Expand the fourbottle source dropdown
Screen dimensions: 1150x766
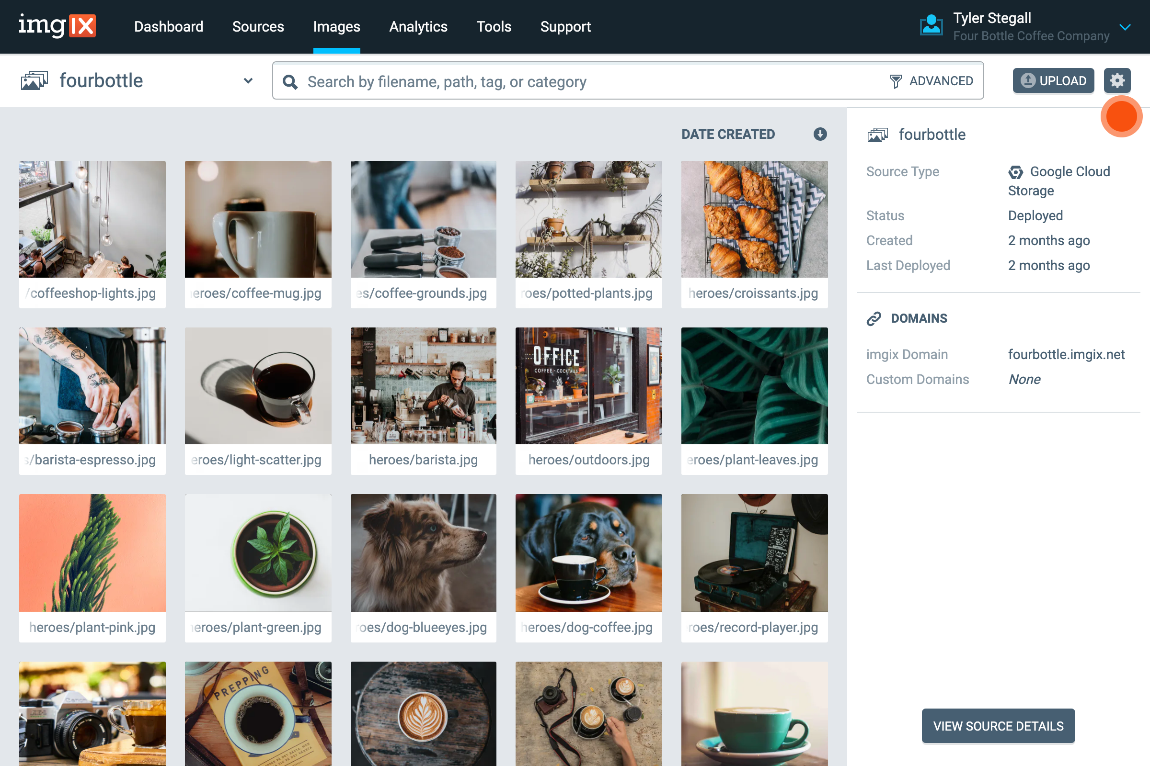[248, 80]
